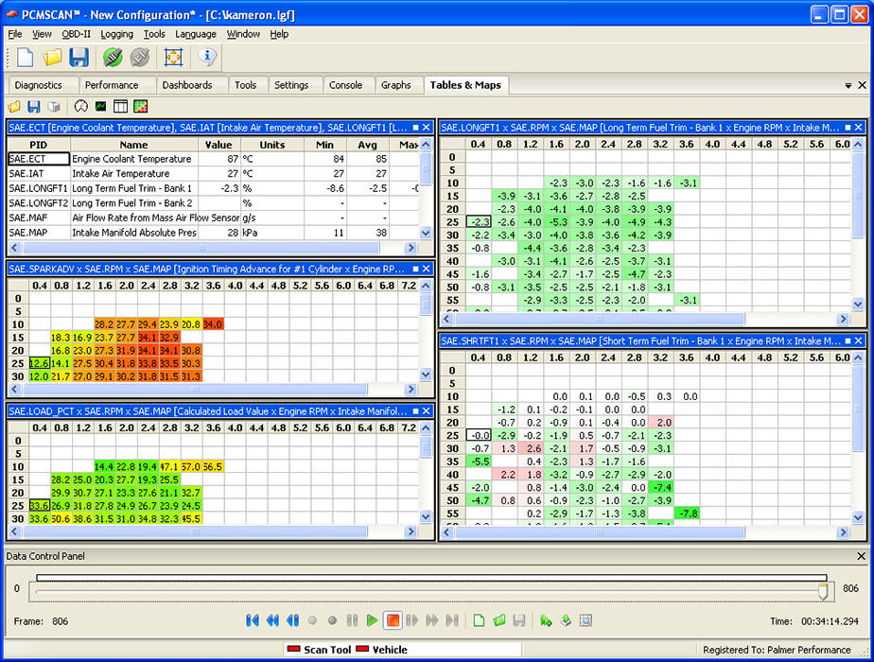This screenshot has width=874, height=662.
Task: Click the frame position slider handle
Action: [x=823, y=590]
